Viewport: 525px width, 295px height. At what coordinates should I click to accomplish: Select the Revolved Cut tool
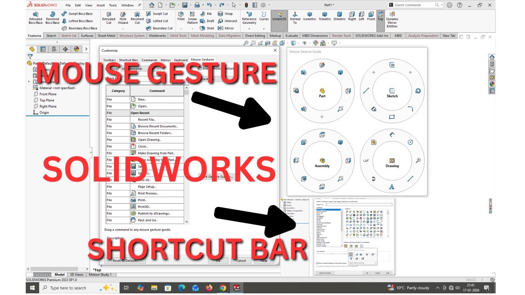[137, 18]
